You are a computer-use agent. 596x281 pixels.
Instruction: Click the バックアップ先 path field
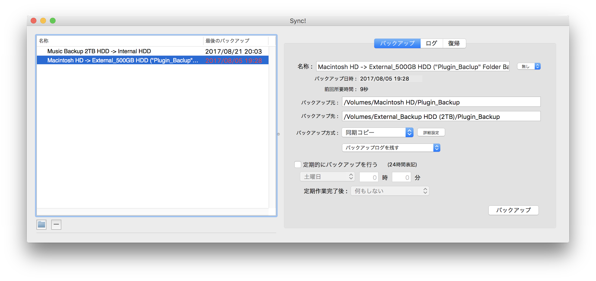pyautogui.click(x=441, y=116)
